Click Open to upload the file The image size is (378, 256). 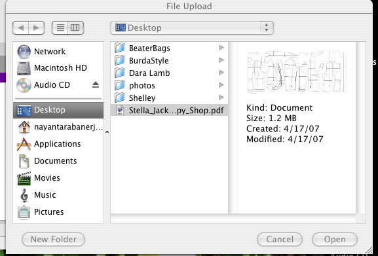(335, 240)
